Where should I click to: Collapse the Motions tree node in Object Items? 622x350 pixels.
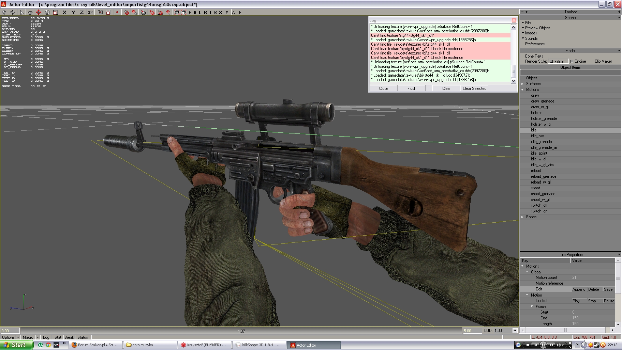click(x=522, y=90)
